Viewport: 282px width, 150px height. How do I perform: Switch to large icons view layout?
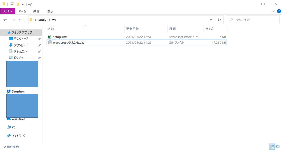pyautogui.click(x=278, y=147)
